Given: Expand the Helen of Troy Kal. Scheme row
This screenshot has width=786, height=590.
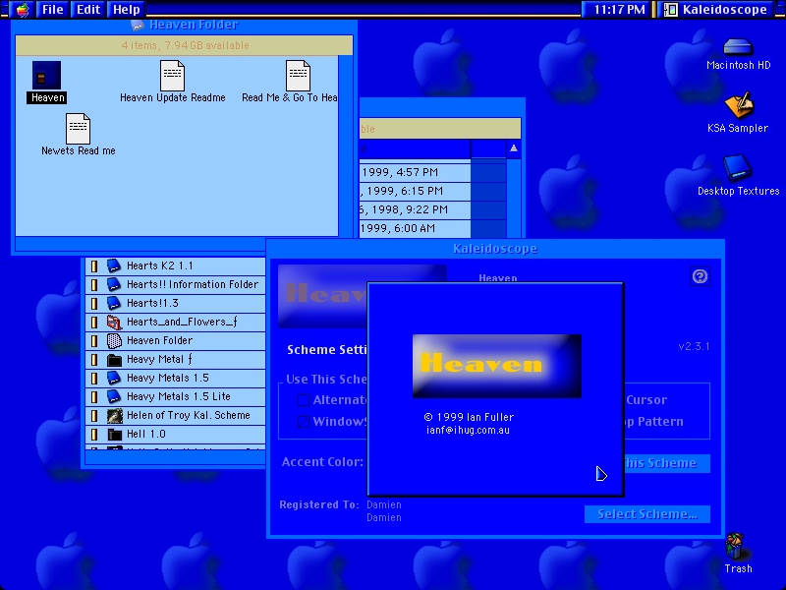Looking at the screenshot, I should (94, 415).
